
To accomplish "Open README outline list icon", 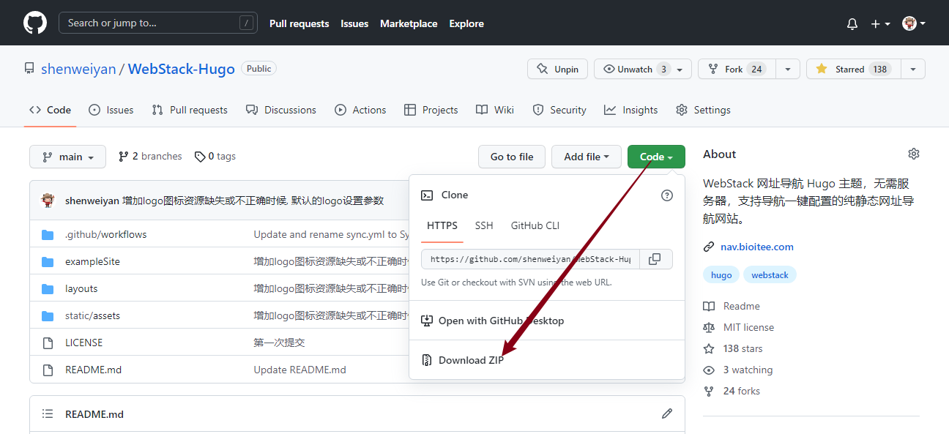I will click(48, 414).
